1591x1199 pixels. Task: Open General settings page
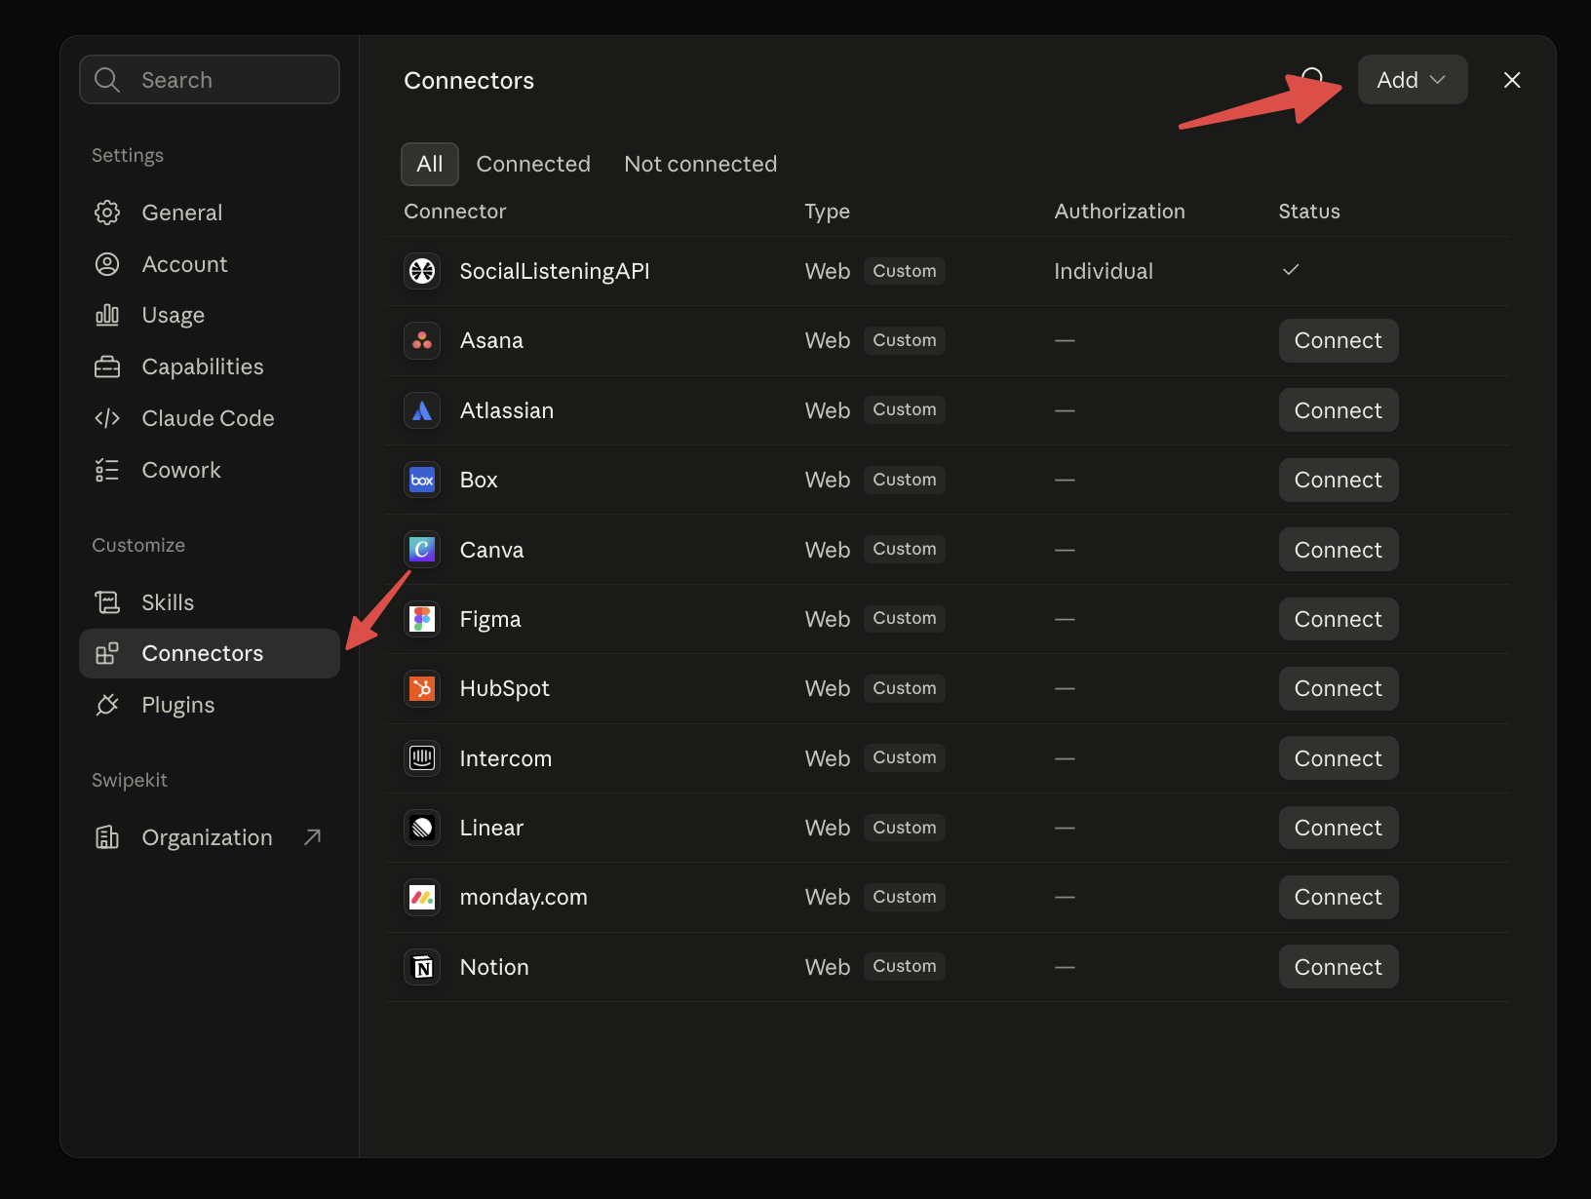click(x=210, y=213)
